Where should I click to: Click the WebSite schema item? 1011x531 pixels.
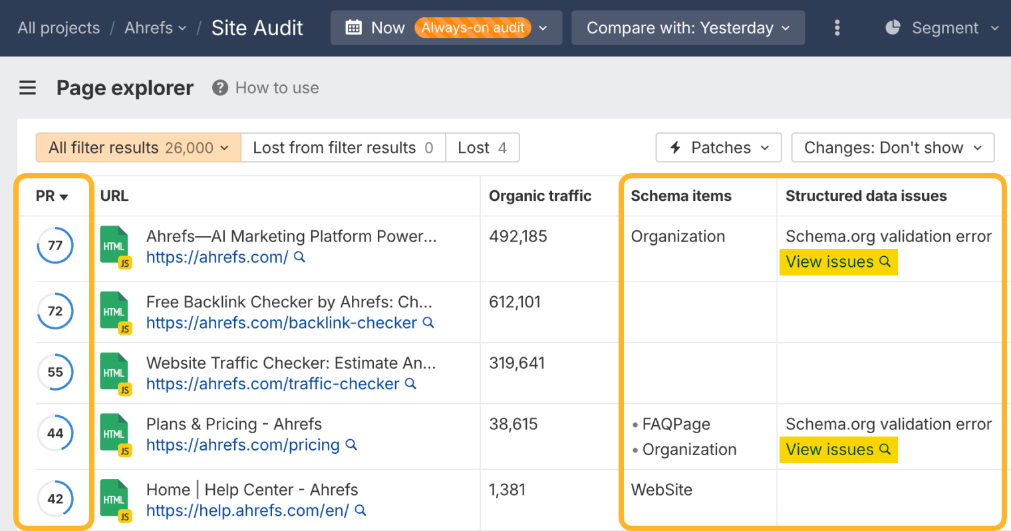coord(662,490)
